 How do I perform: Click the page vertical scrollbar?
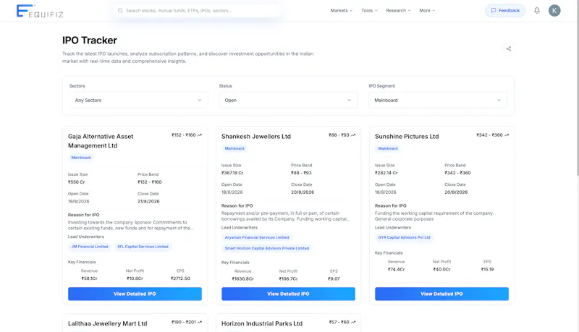click(x=577, y=88)
